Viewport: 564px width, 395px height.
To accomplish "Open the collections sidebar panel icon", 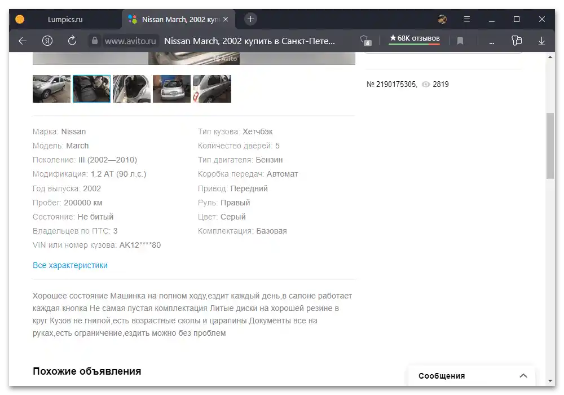I will (x=517, y=41).
